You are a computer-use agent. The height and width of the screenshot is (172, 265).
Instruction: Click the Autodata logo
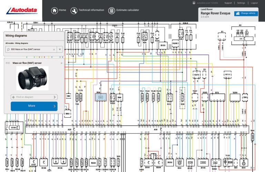(x=21, y=10)
